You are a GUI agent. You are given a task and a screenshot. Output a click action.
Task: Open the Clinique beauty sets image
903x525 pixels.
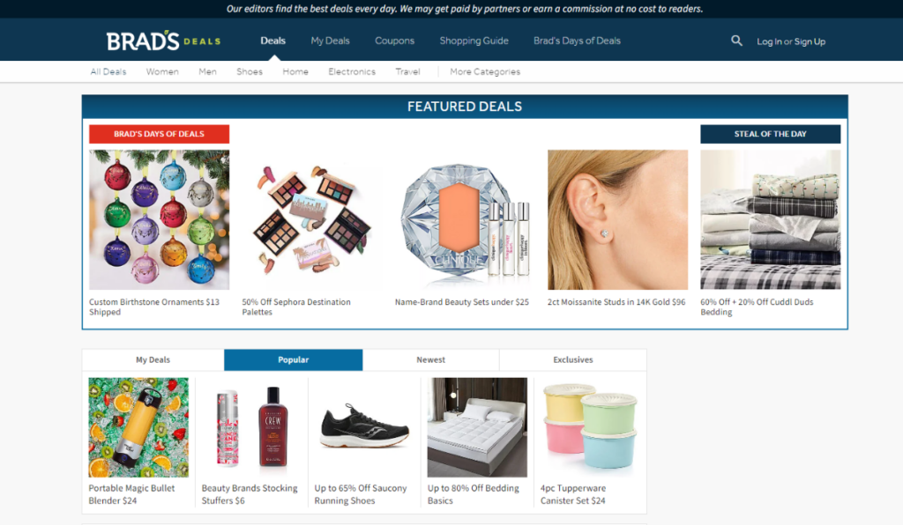[x=465, y=219]
